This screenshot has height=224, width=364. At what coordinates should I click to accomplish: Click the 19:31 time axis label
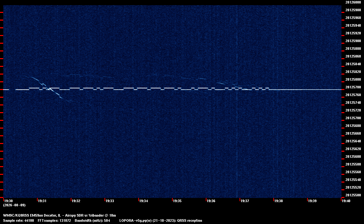point(42,201)
